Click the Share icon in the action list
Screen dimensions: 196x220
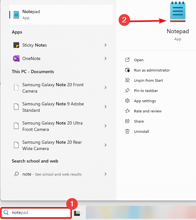tap(127, 121)
